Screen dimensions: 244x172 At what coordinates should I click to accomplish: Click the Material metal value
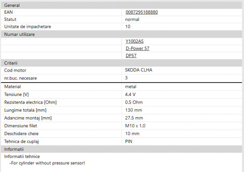tap(131, 86)
